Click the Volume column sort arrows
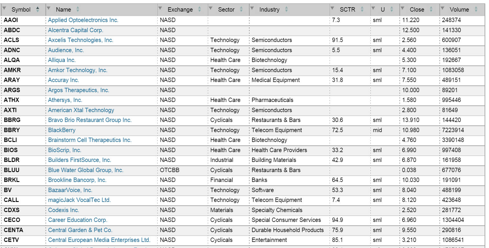The image size is (489, 248). coord(476,10)
